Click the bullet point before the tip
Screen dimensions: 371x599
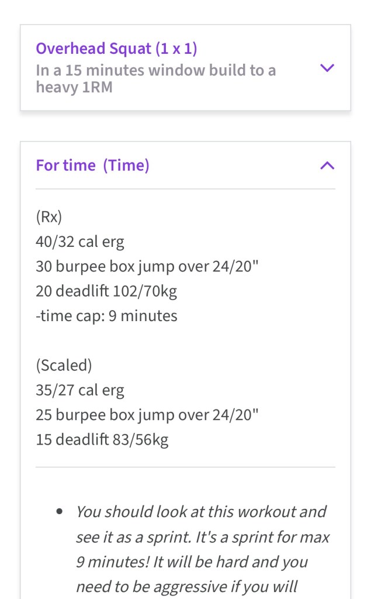point(59,512)
